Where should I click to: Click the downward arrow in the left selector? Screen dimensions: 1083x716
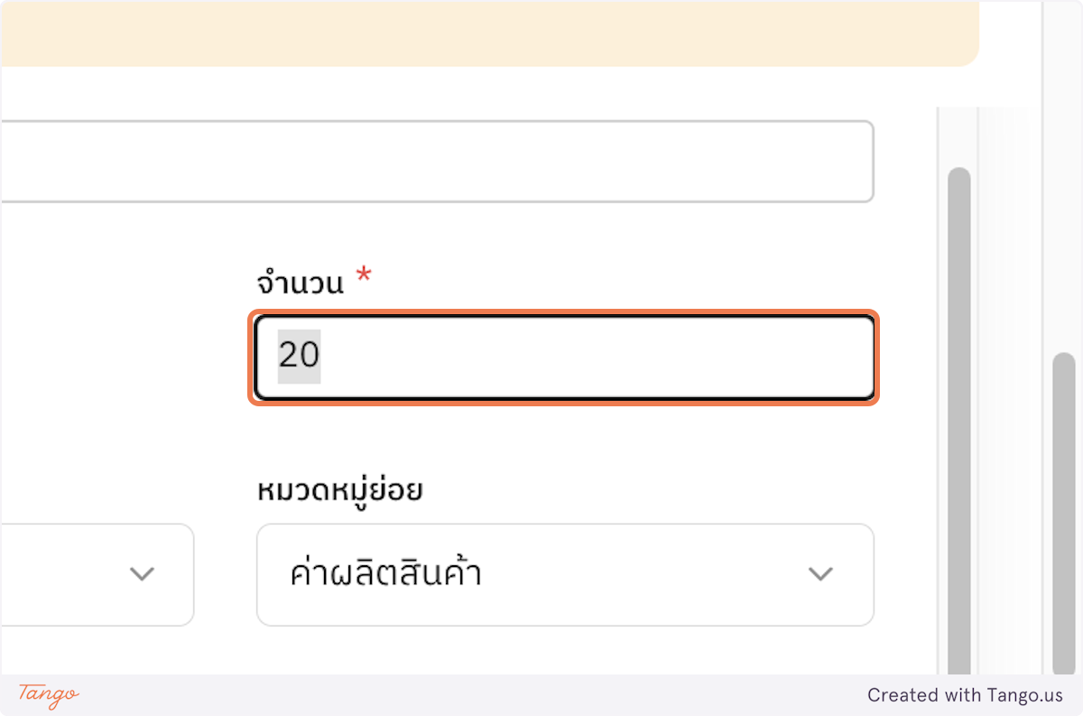point(141,574)
